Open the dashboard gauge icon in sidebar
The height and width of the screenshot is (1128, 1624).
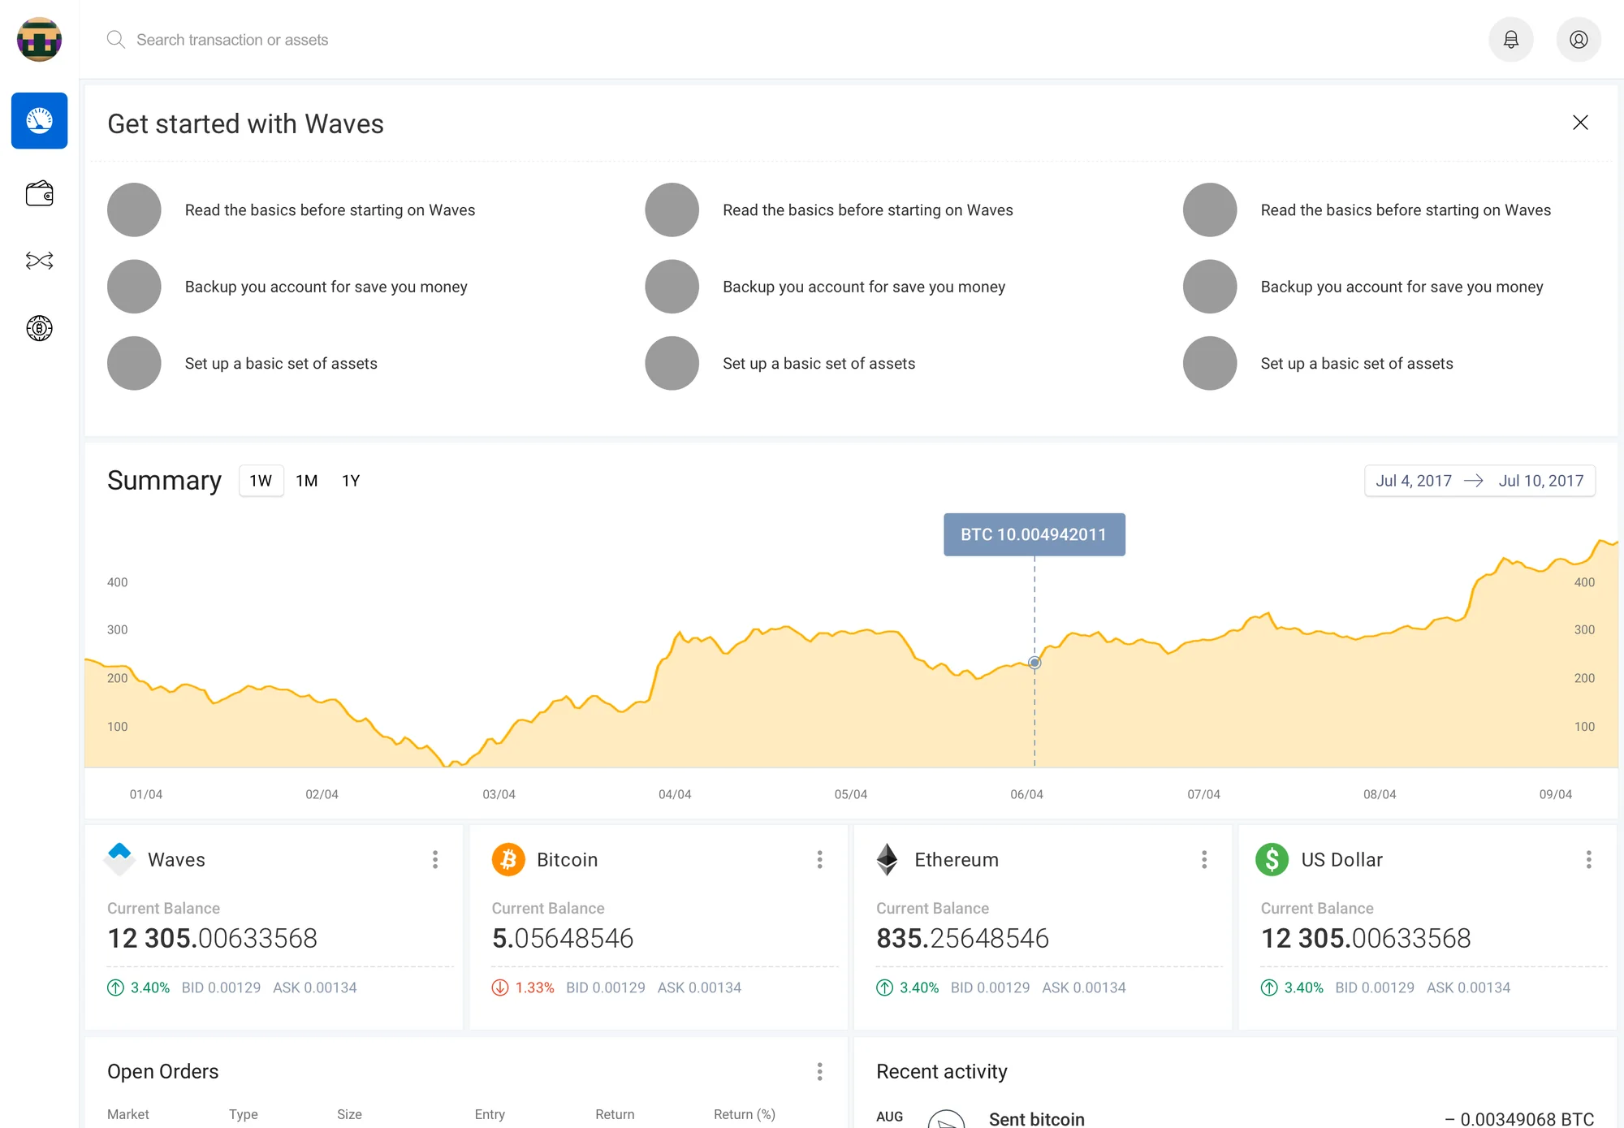39,120
